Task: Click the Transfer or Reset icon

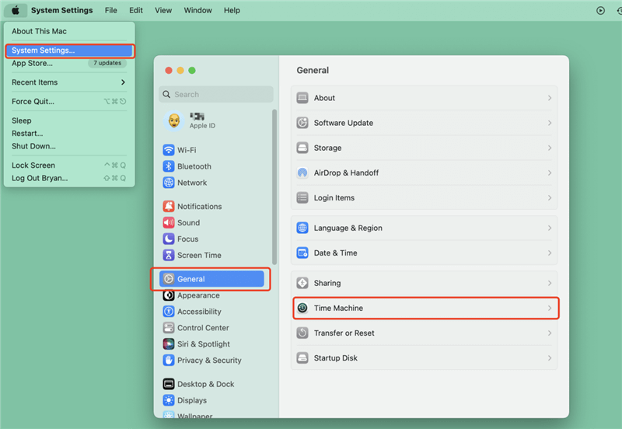Action: point(302,333)
